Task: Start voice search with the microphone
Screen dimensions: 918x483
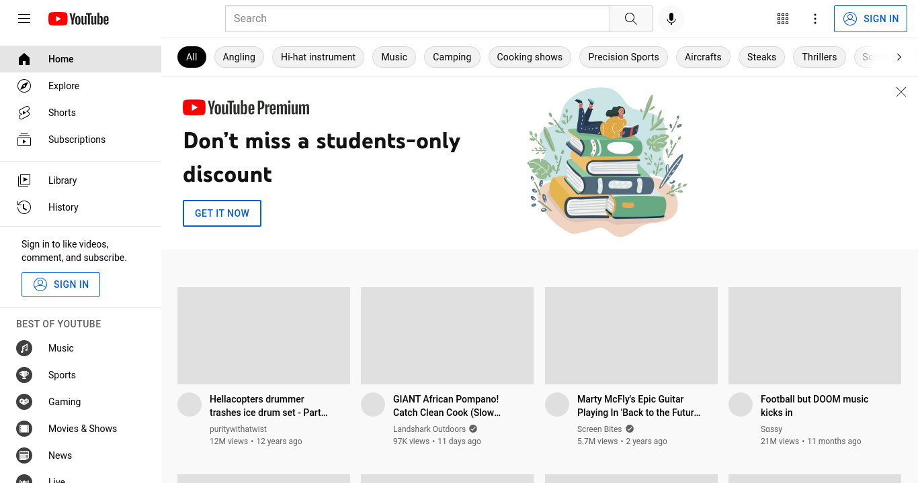Action: (x=671, y=19)
